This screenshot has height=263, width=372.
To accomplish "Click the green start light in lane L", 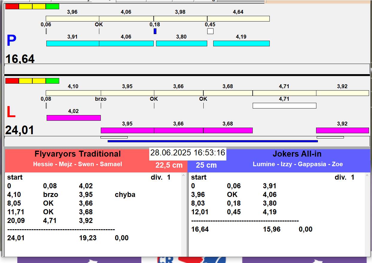I will (x=52, y=81).
